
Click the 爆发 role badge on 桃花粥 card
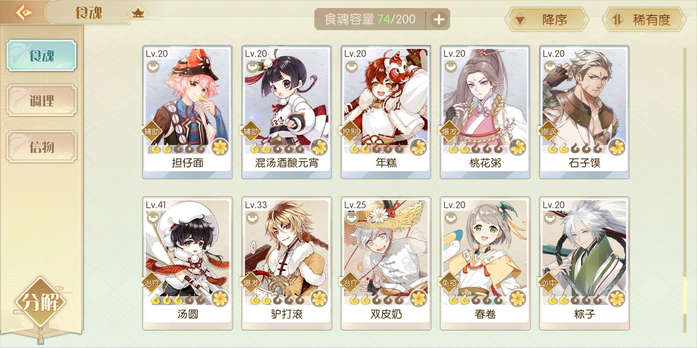point(449,131)
